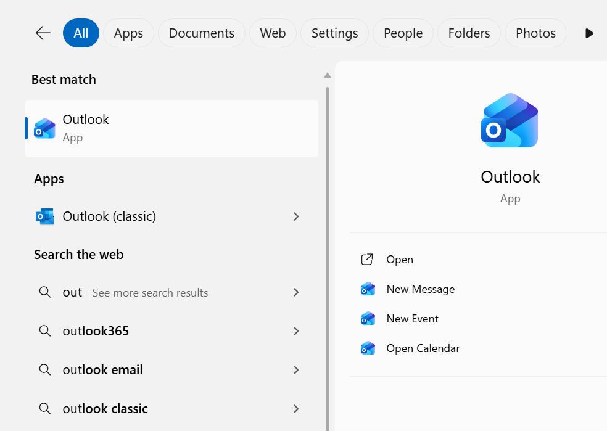Select the New Message action icon
This screenshot has height=431, width=607.
coord(368,289)
